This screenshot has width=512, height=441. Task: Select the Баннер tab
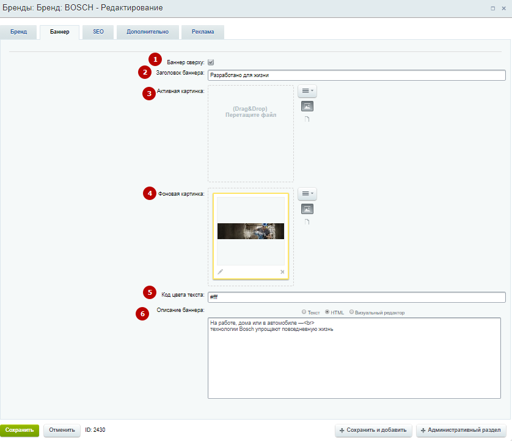coord(59,32)
